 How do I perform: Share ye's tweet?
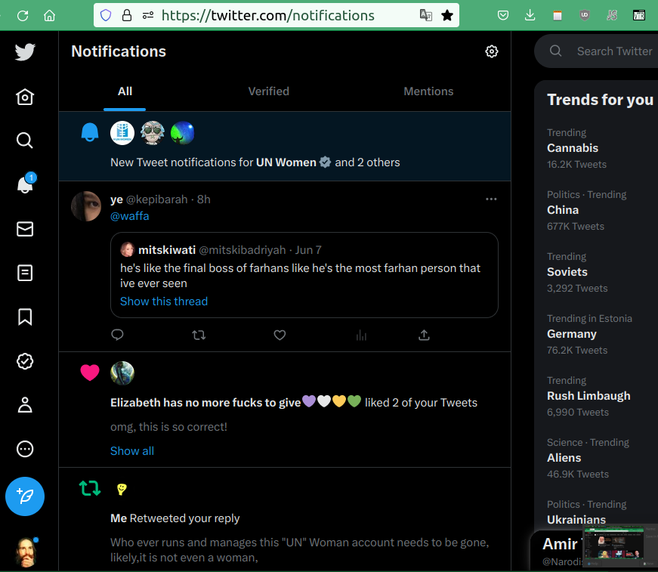pyautogui.click(x=424, y=335)
